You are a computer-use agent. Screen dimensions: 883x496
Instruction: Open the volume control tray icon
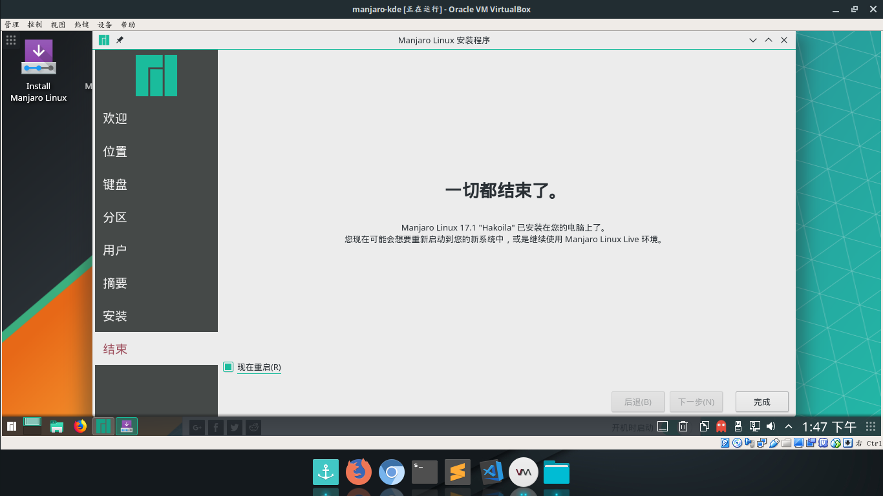coord(771,426)
